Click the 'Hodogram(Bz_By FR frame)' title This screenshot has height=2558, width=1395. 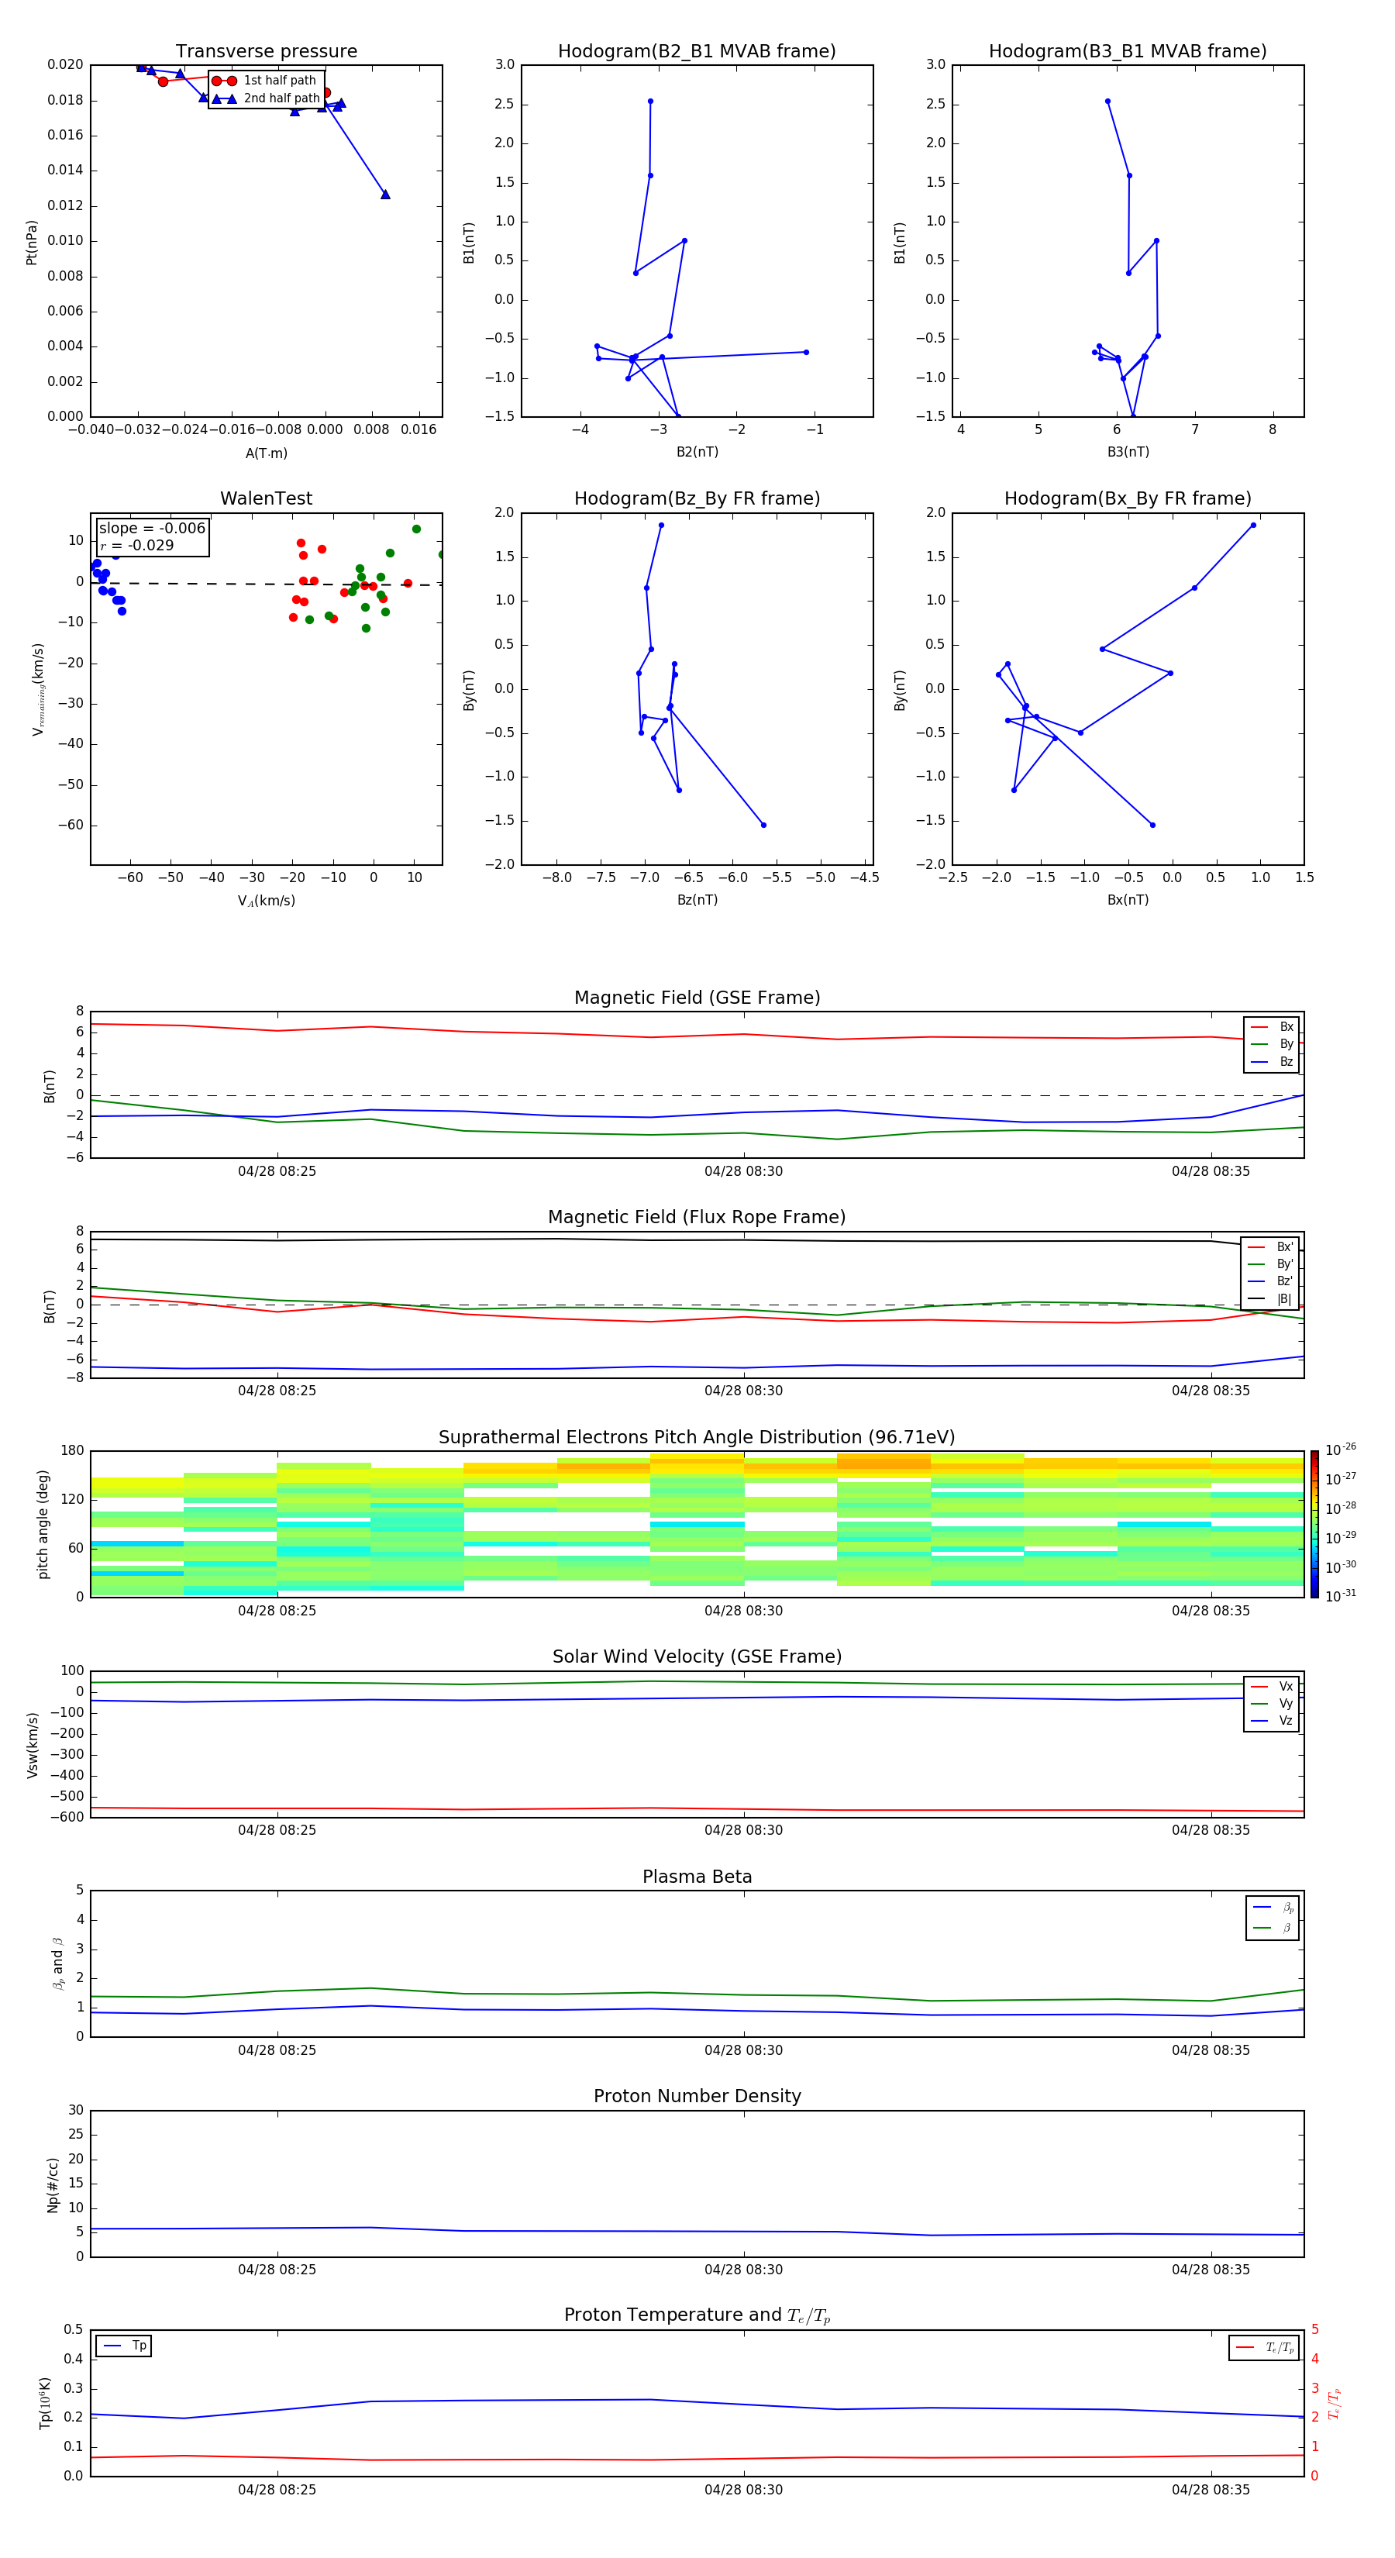tap(697, 498)
